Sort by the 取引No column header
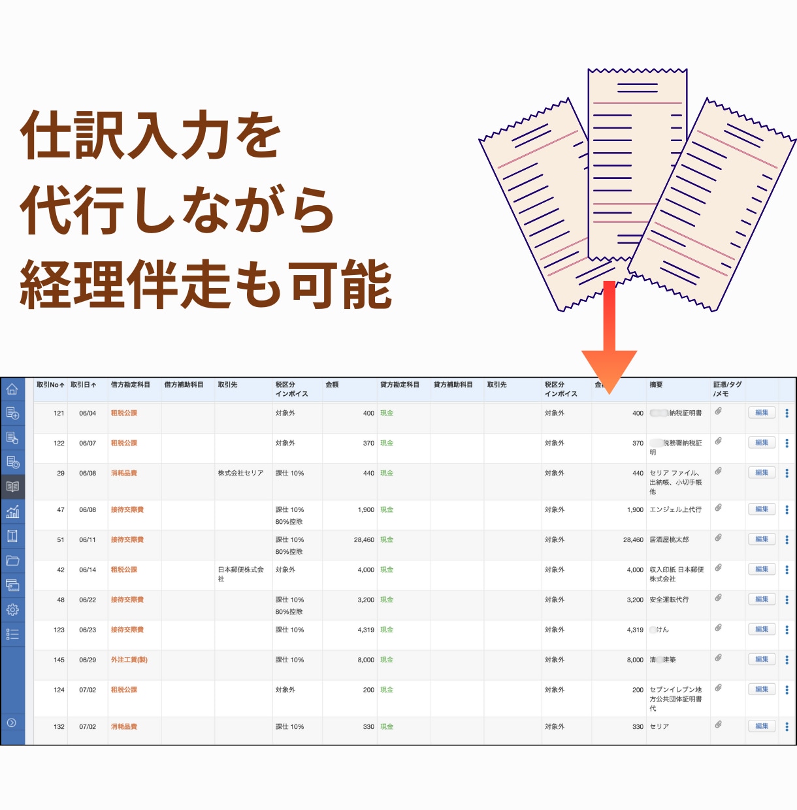Screen dimensions: 797x810 pyautogui.click(x=50, y=385)
